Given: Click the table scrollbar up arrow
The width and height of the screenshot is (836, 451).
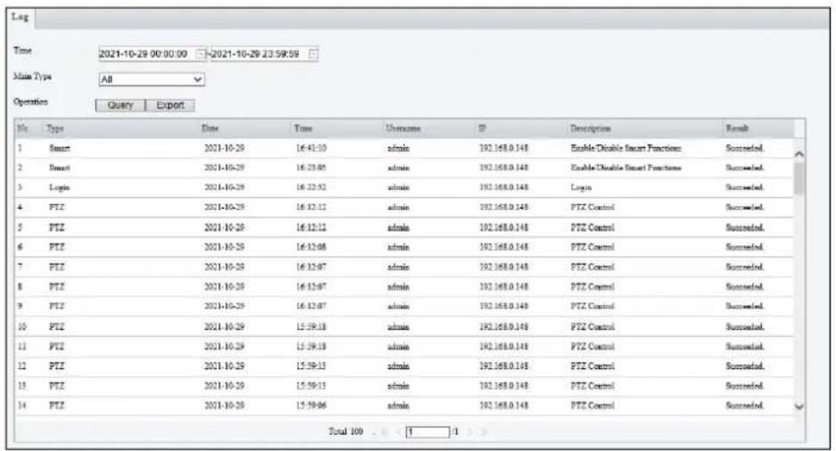Looking at the screenshot, I should 799,154.
